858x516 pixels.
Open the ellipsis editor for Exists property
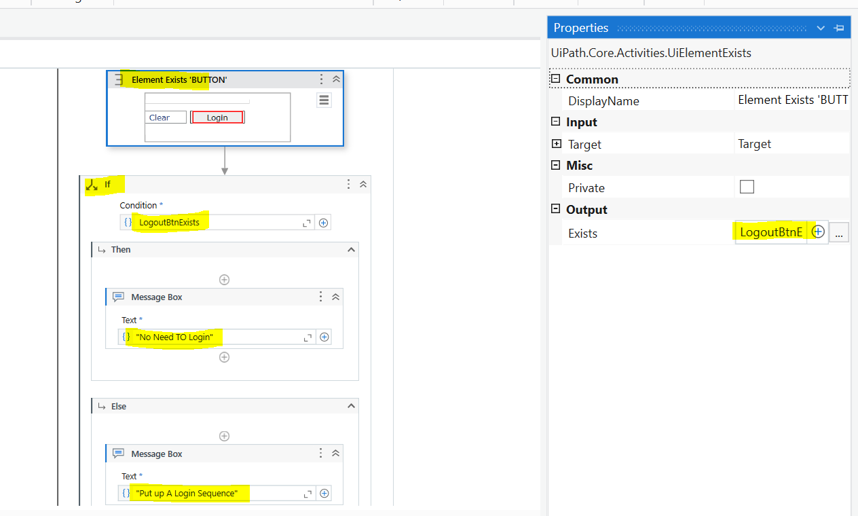(839, 233)
